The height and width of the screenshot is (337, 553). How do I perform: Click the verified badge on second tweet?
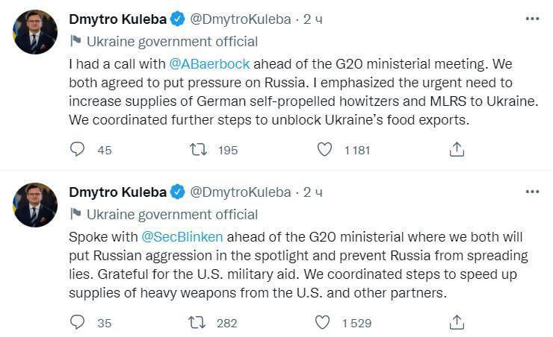pyautogui.click(x=178, y=192)
